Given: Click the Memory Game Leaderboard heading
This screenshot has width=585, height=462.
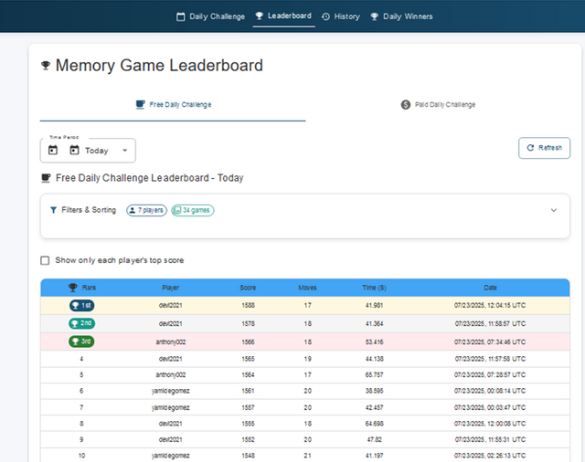Looking at the screenshot, I should (x=159, y=66).
